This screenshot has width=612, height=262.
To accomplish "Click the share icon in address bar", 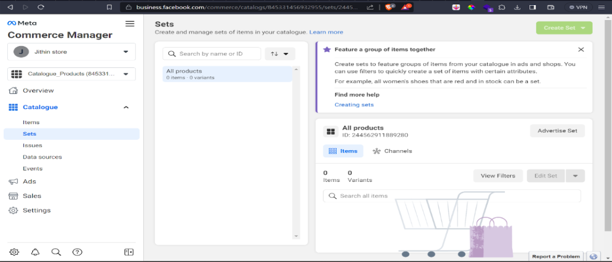I will click(x=370, y=7).
